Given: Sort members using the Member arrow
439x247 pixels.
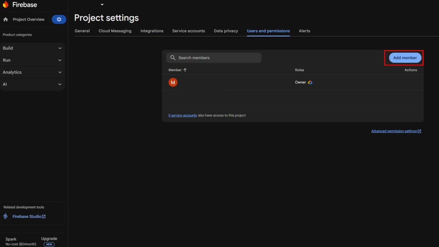Looking at the screenshot, I should pyautogui.click(x=185, y=70).
